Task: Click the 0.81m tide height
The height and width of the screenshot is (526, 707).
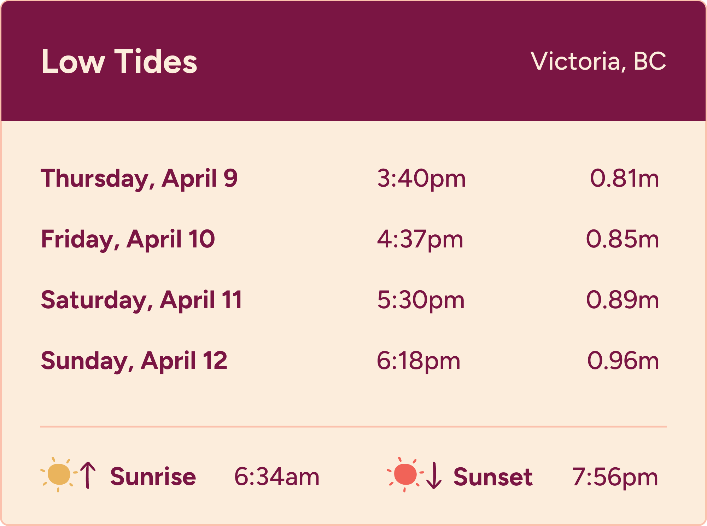Action: pyautogui.click(x=624, y=178)
